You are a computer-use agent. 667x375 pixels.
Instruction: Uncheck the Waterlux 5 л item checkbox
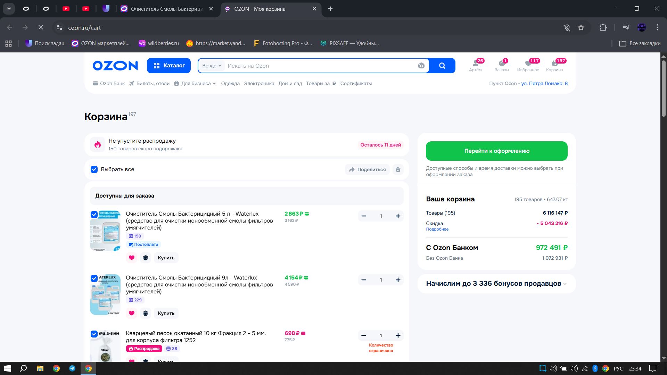94,214
